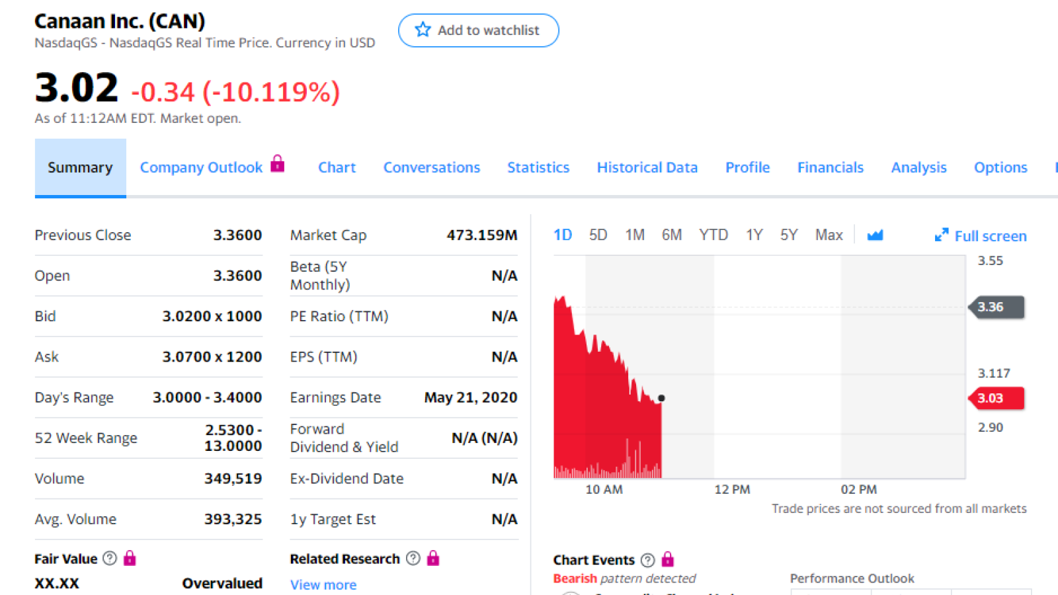Click the Beta (5Y Monthly) label

320,276
